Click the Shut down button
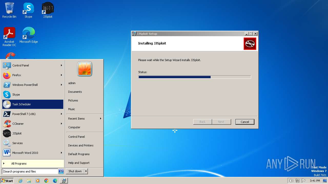This screenshot has width=328, height=184. coord(75,171)
